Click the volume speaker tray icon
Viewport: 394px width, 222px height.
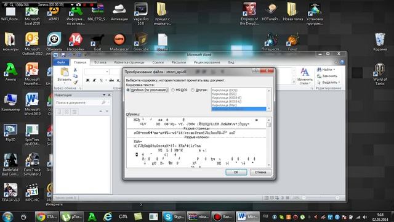pos(364,216)
